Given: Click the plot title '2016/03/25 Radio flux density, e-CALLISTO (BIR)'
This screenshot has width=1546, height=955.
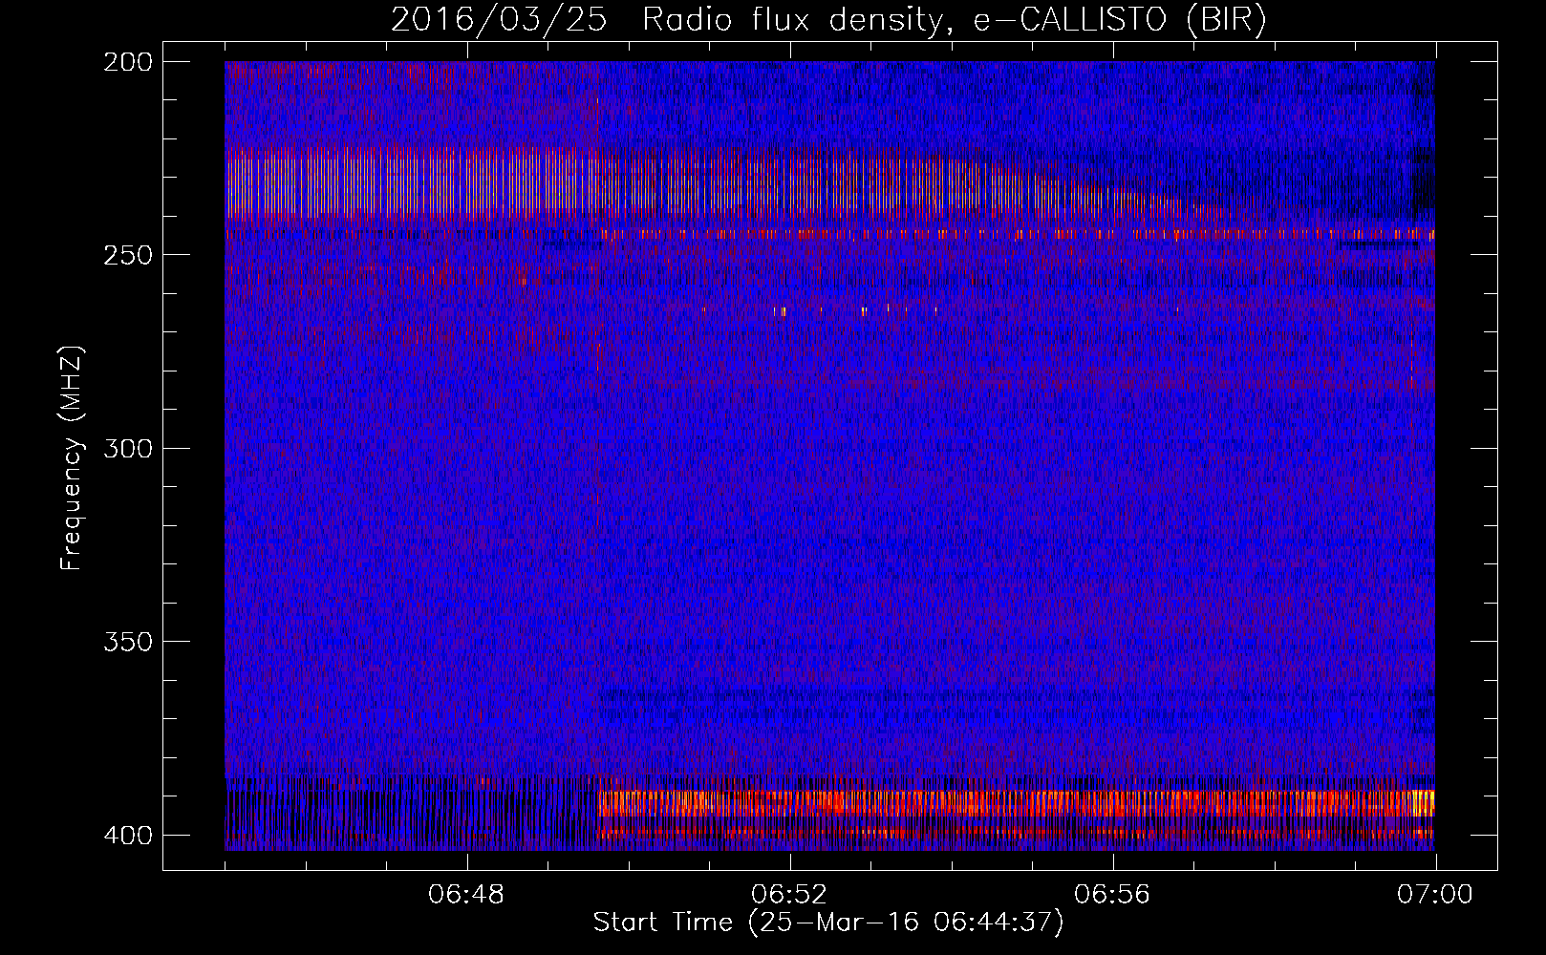Looking at the screenshot, I should tap(828, 19).
